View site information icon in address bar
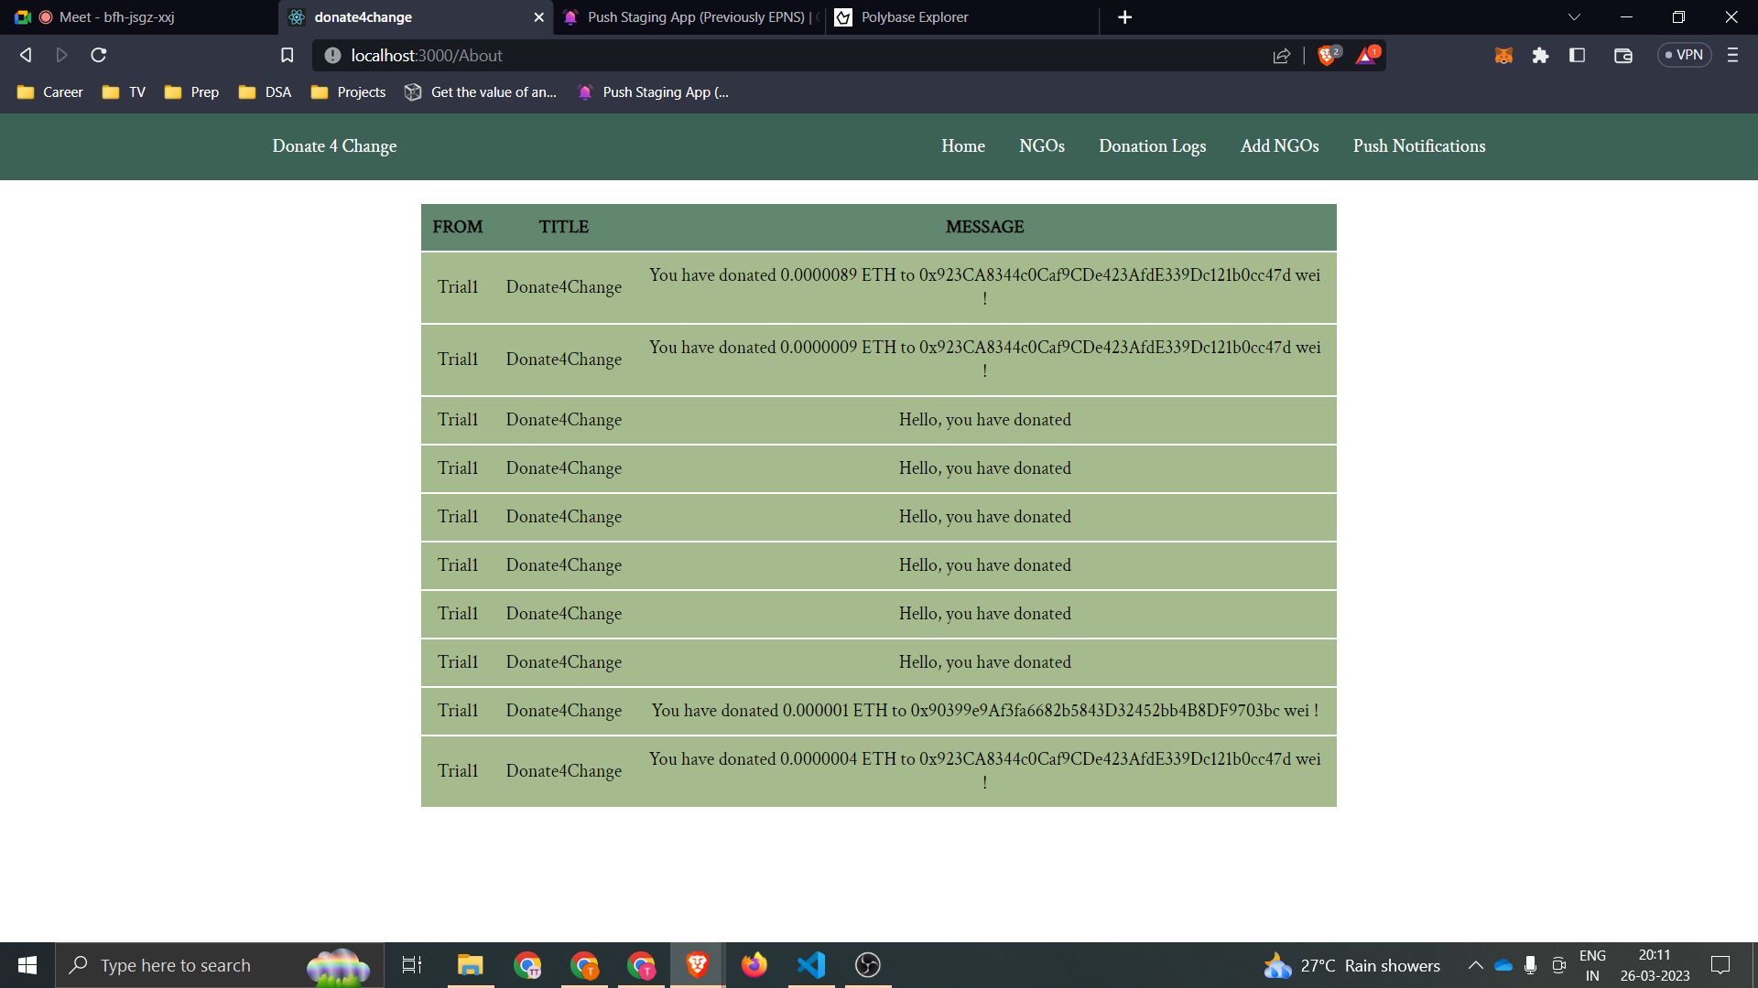This screenshot has height=988, width=1758. [332, 56]
